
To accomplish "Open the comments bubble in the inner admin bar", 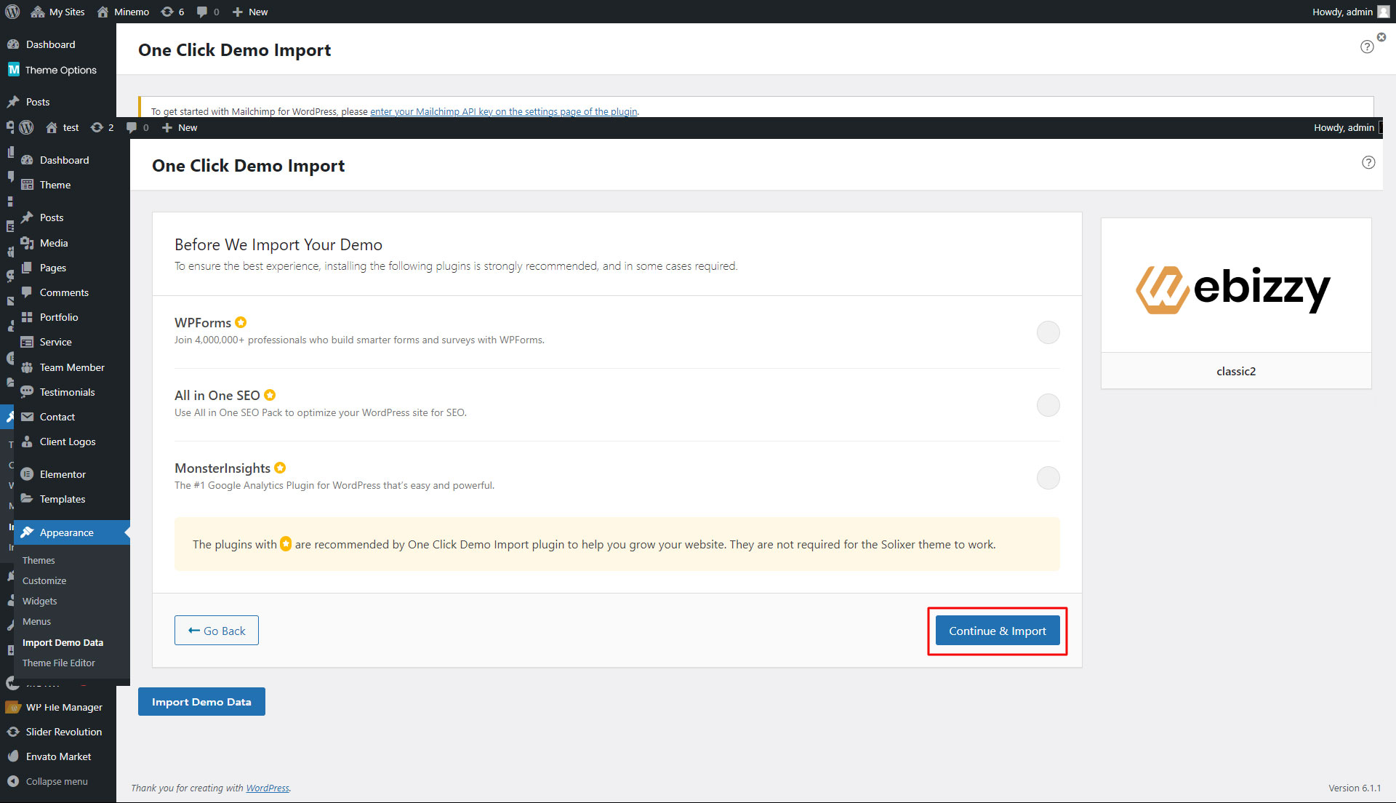I will click(x=137, y=127).
